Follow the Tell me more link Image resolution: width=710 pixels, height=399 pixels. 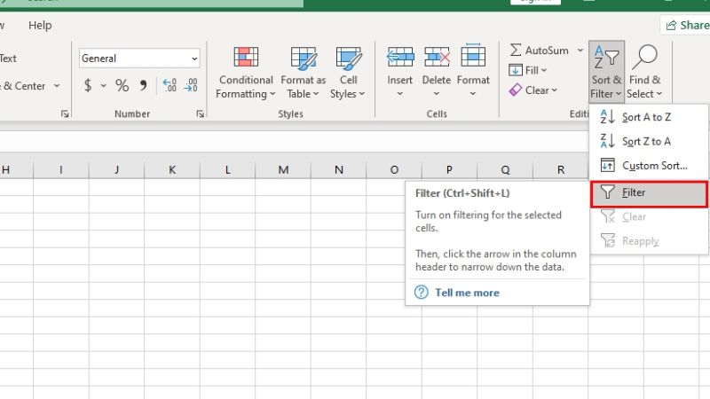pyautogui.click(x=468, y=293)
